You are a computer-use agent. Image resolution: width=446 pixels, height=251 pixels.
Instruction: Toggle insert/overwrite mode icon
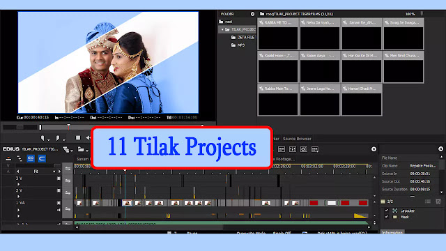pos(8,158)
